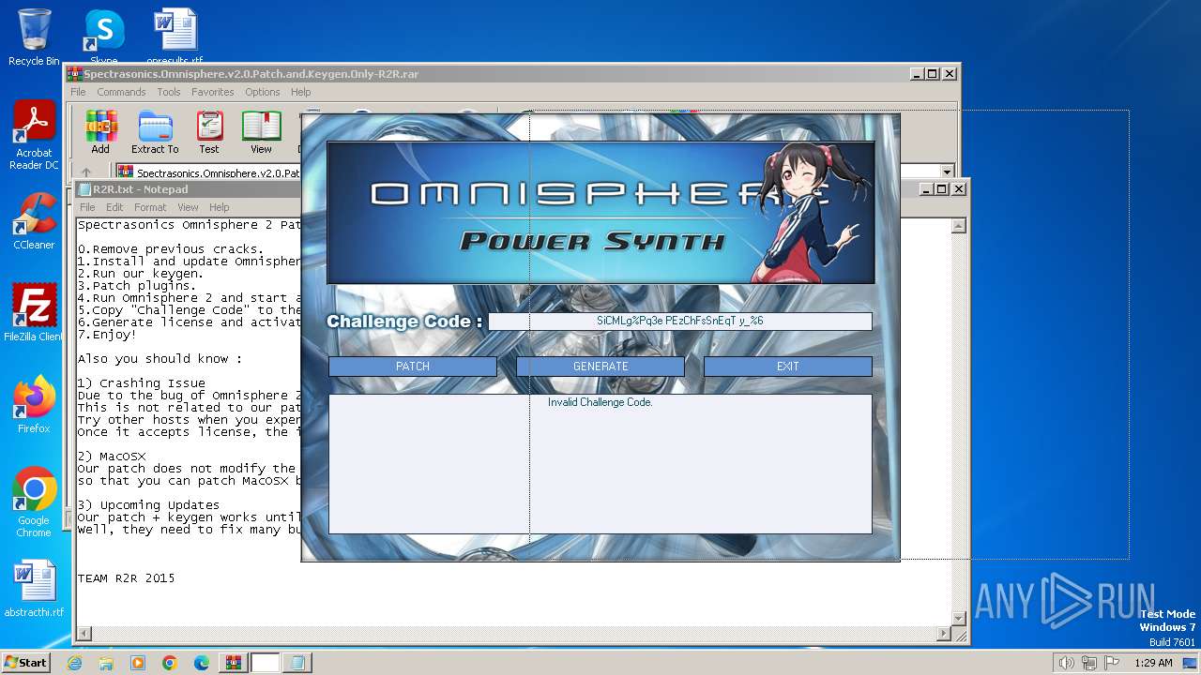The width and height of the screenshot is (1201, 675).
Task: Click the EXIT button in keygen
Action: [x=788, y=367]
